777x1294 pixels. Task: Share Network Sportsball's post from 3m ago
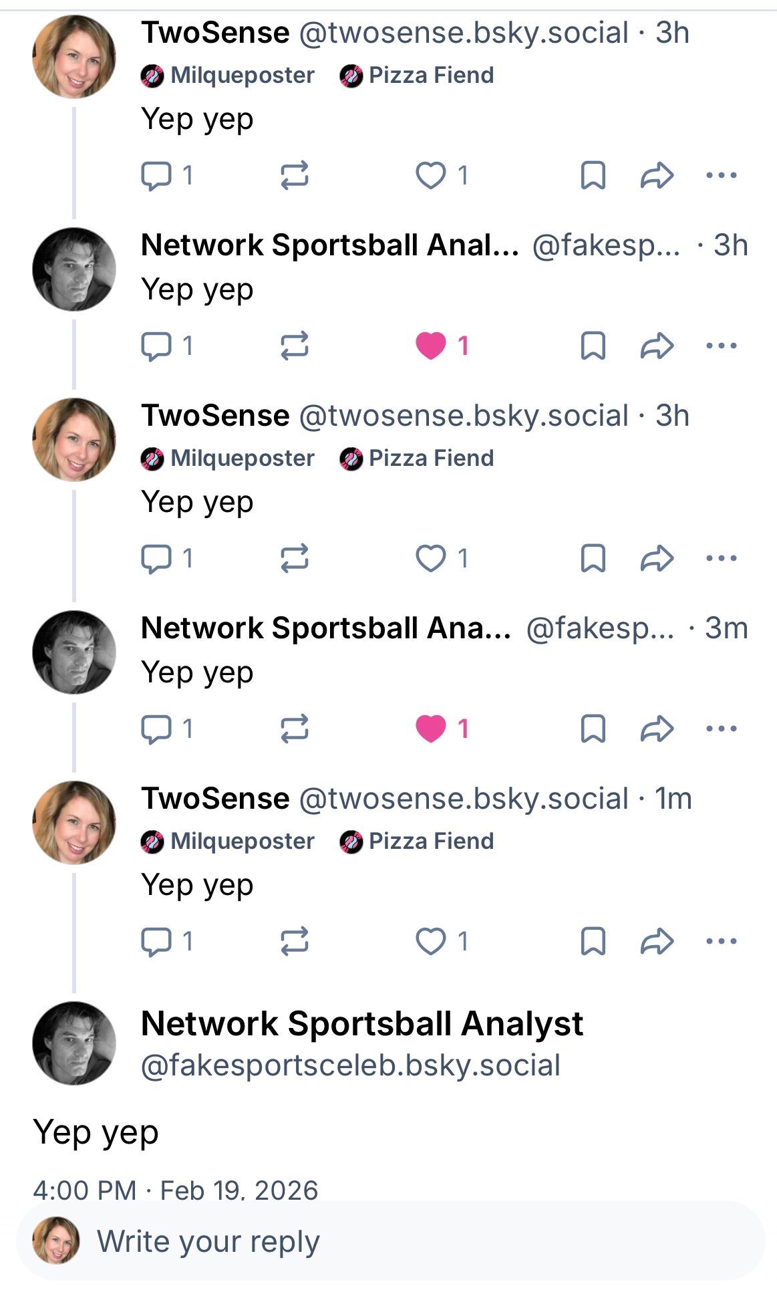point(657,729)
